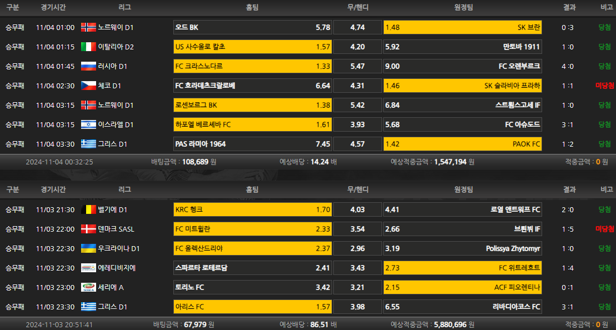616x330 pixels.
Task: Click the 1:5 result in the 브뢴뷔 IF row
Action: (568, 229)
